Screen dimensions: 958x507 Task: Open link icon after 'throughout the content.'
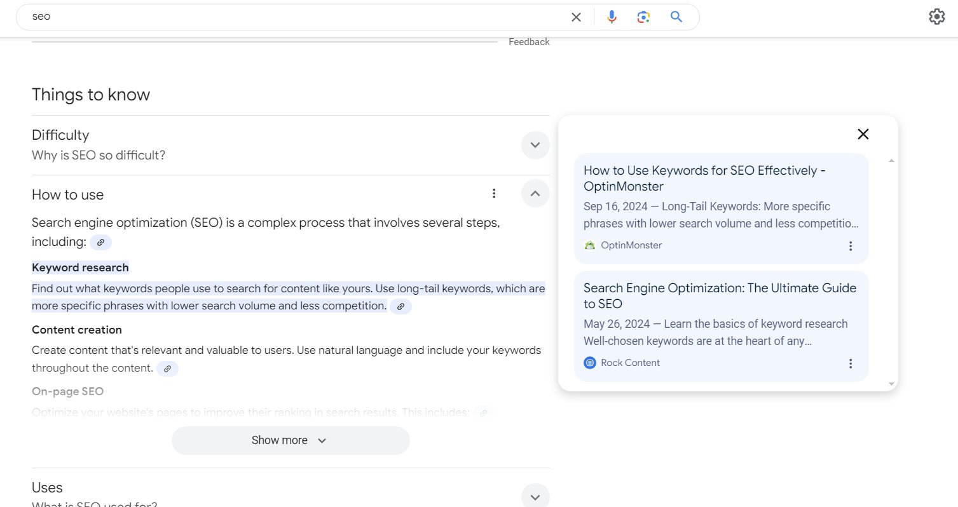[167, 368]
